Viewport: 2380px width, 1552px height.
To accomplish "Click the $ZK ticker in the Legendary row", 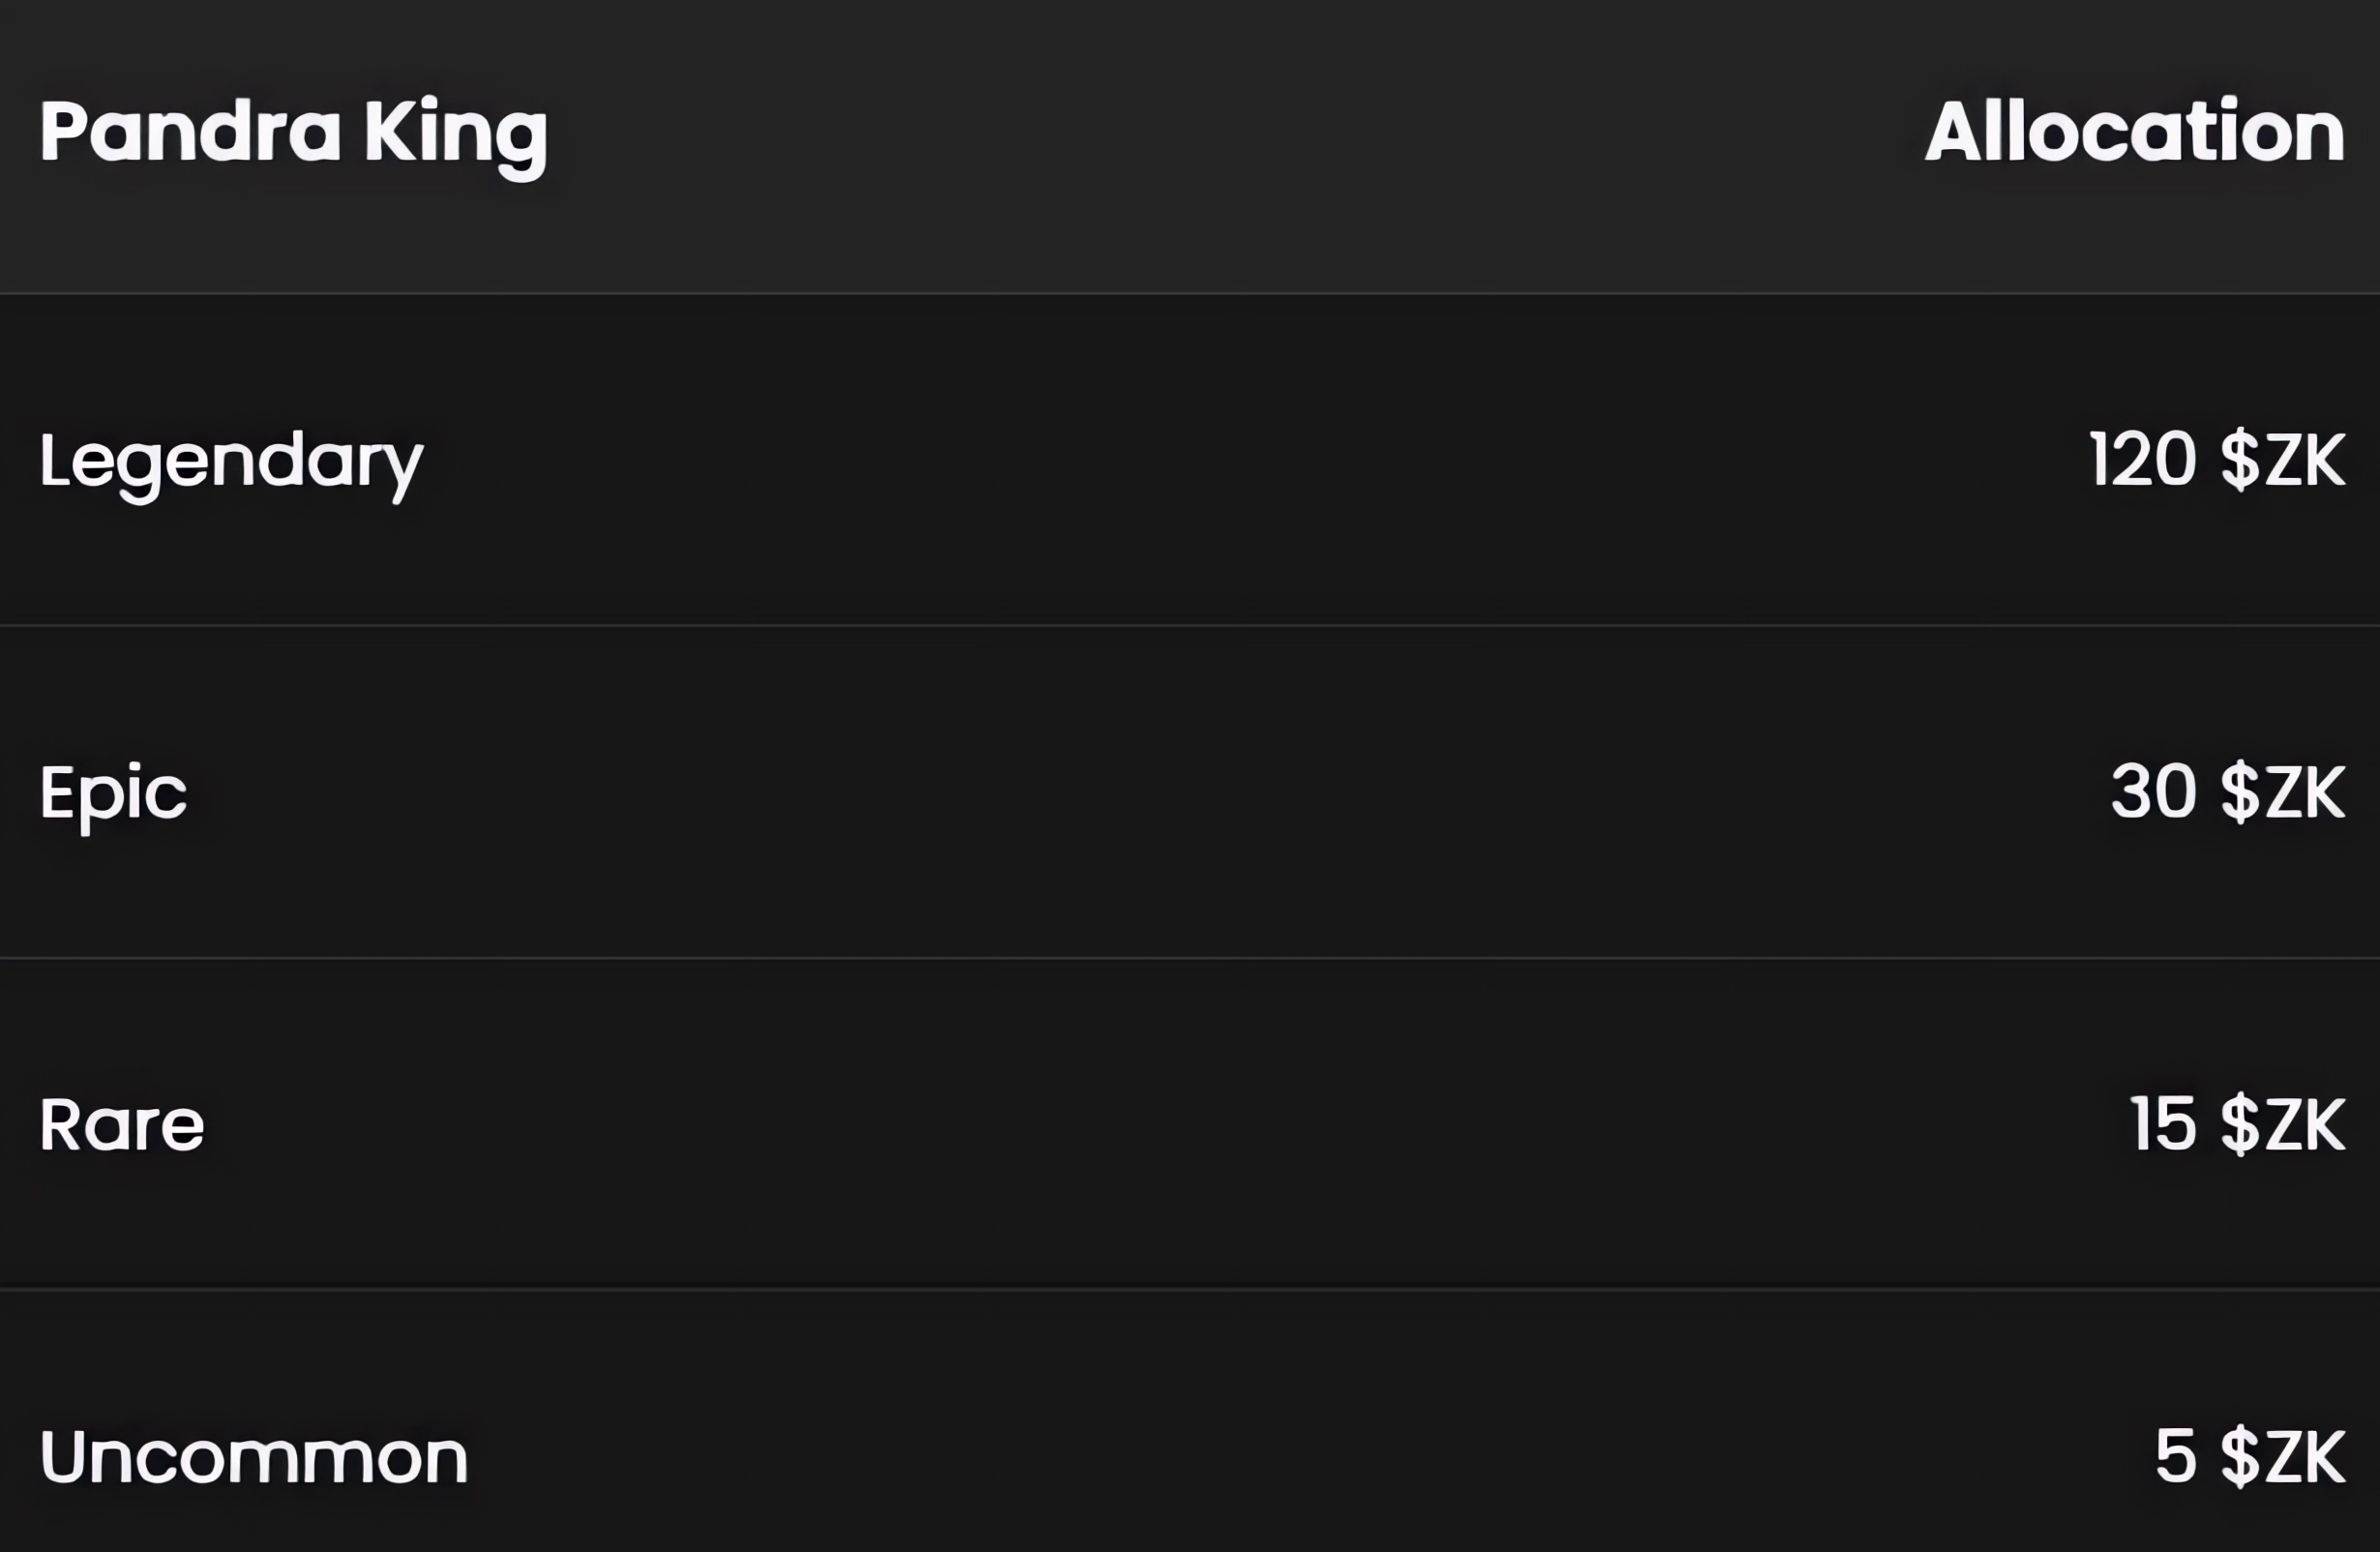I will pos(2282,460).
